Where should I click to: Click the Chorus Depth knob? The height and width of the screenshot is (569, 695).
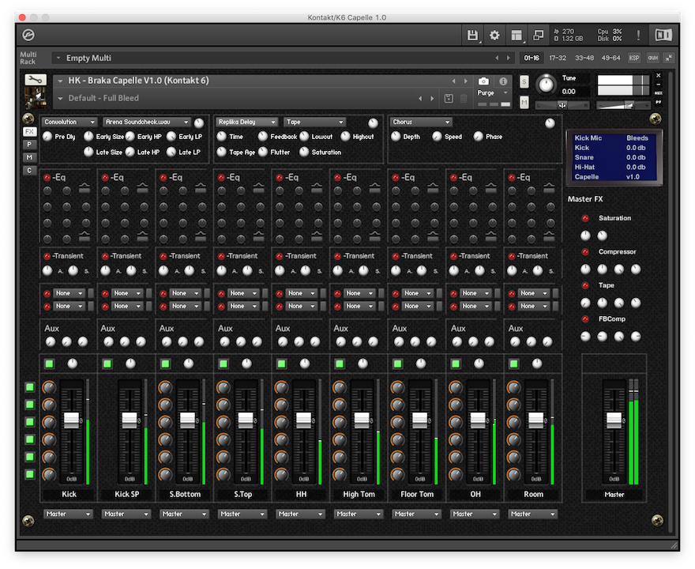pyautogui.click(x=396, y=137)
